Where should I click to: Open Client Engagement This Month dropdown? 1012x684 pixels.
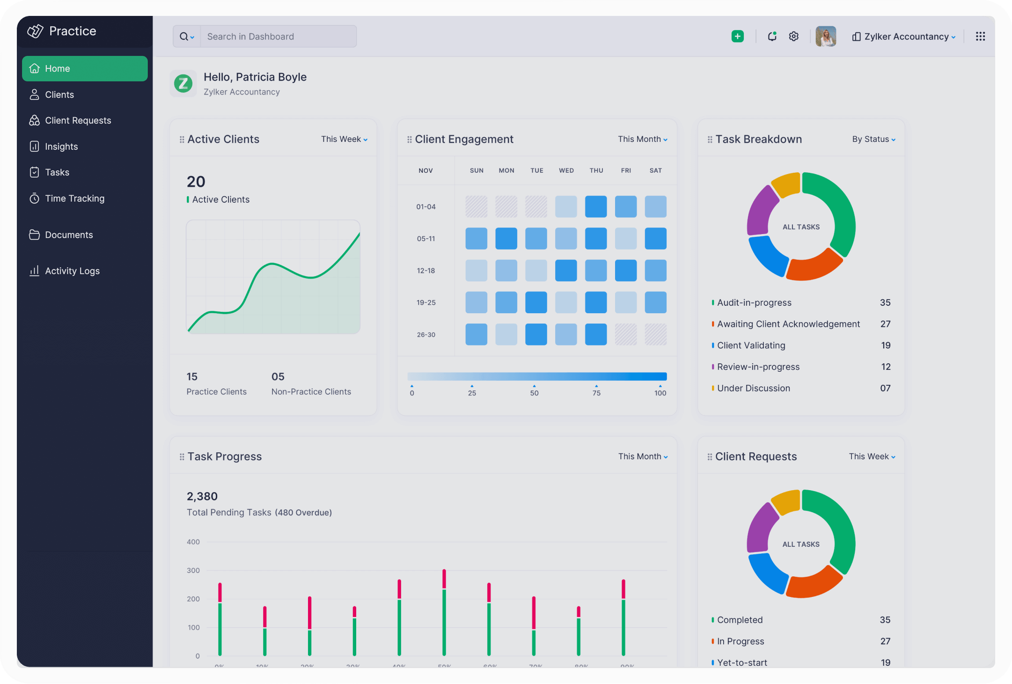point(642,139)
